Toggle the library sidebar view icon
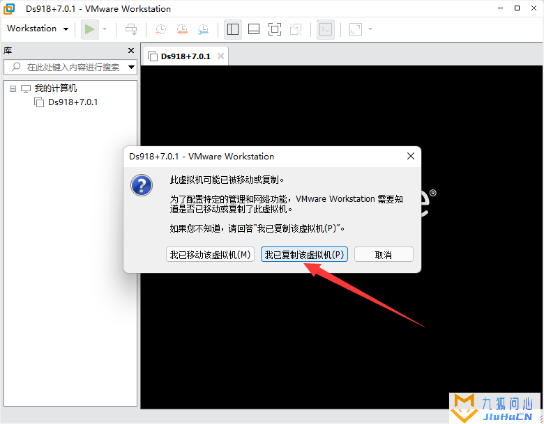The image size is (544, 424). point(233,29)
